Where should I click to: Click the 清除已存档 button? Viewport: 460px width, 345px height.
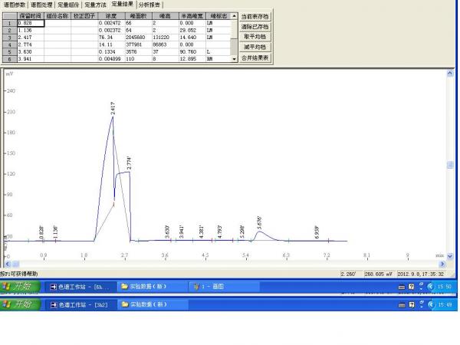pos(255,27)
